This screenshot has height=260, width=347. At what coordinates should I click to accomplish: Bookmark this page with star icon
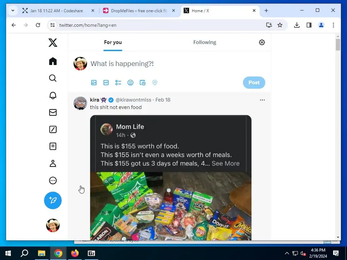tap(280, 25)
